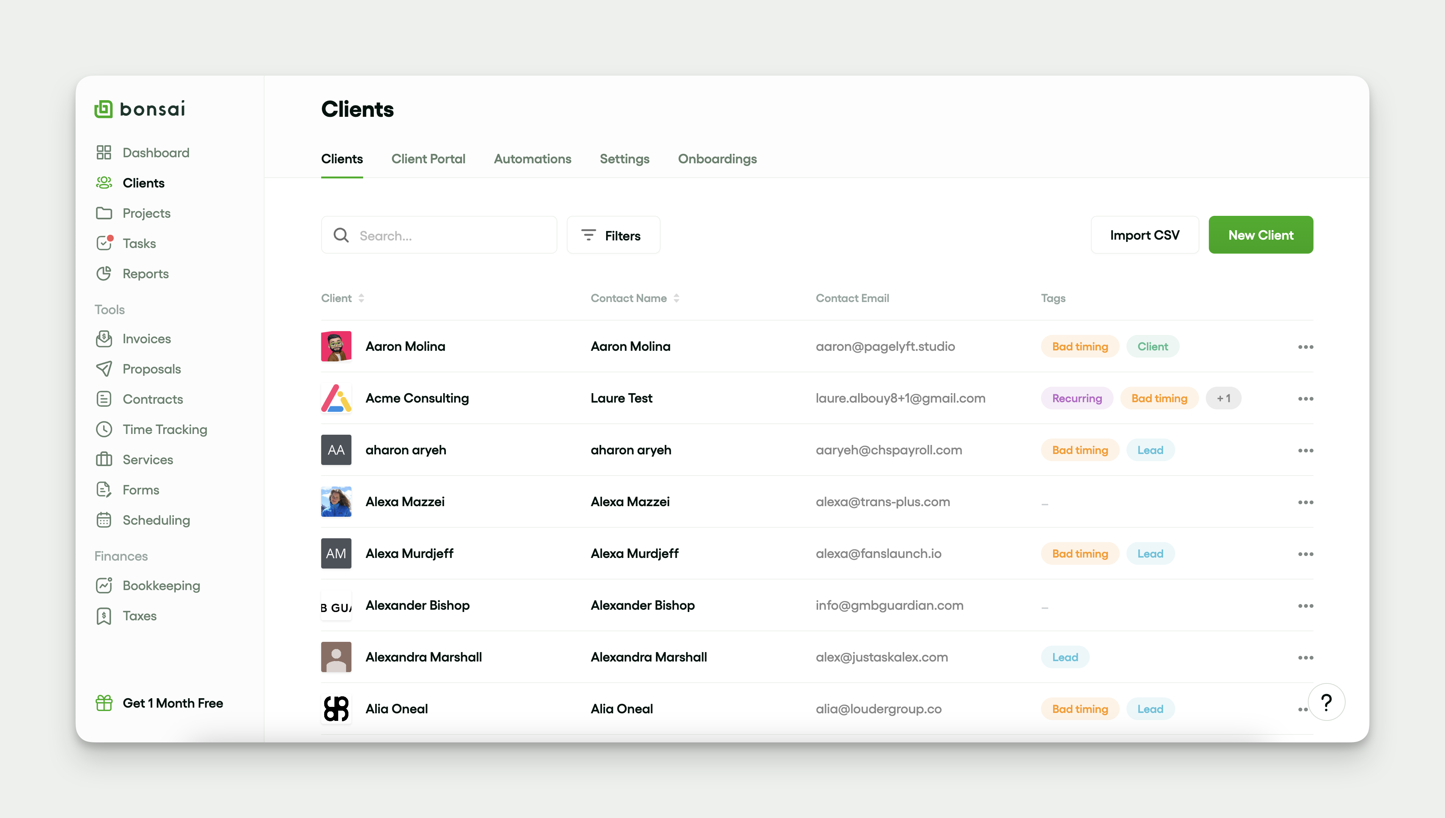This screenshot has width=1445, height=818.
Task: Sort by Contact Name column arrows
Action: pos(676,298)
